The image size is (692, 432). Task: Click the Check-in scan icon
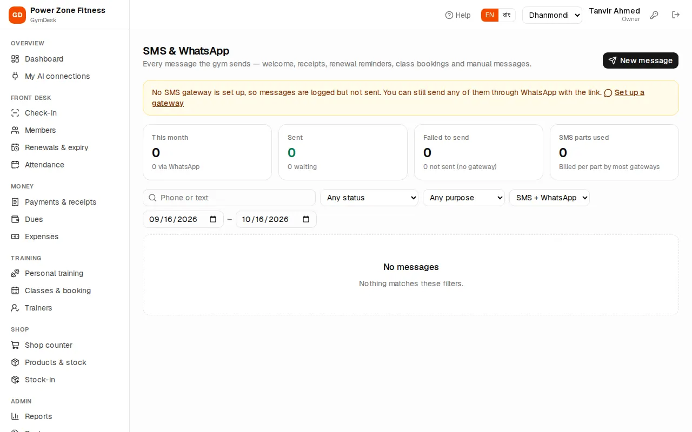15,113
